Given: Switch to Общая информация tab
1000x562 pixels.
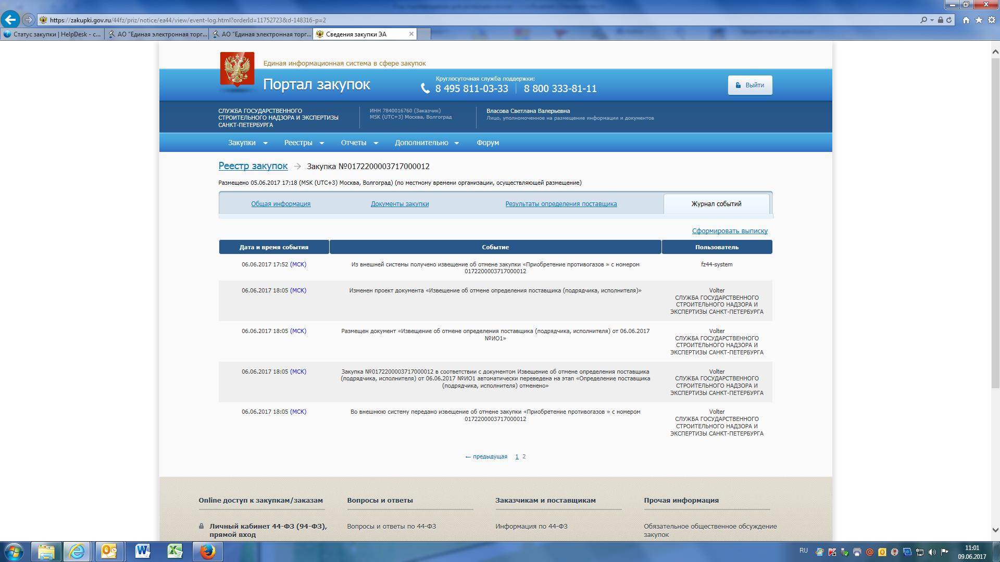Looking at the screenshot, I should click(x=281, y=204).
